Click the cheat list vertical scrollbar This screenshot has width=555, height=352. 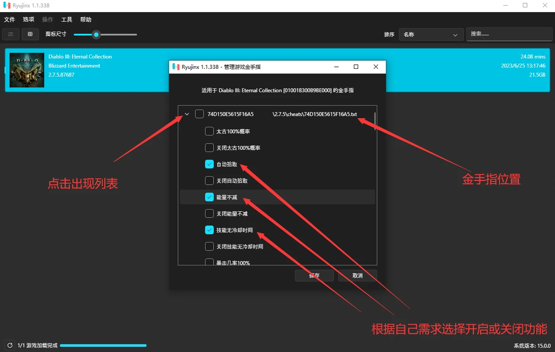click(x=375, y=121)
